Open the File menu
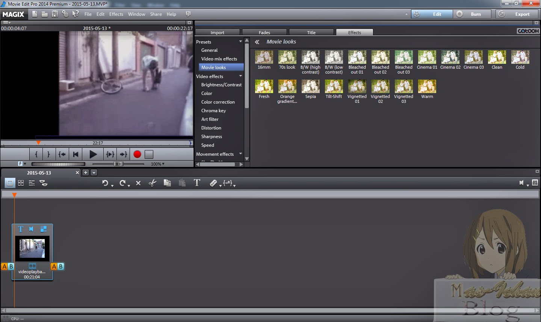This screenshot has width=541, height=322. (88, 14)
